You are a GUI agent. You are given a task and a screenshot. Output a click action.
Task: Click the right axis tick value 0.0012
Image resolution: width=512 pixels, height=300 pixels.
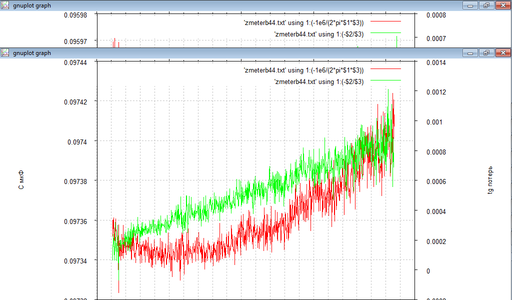(x=436, y=92)
